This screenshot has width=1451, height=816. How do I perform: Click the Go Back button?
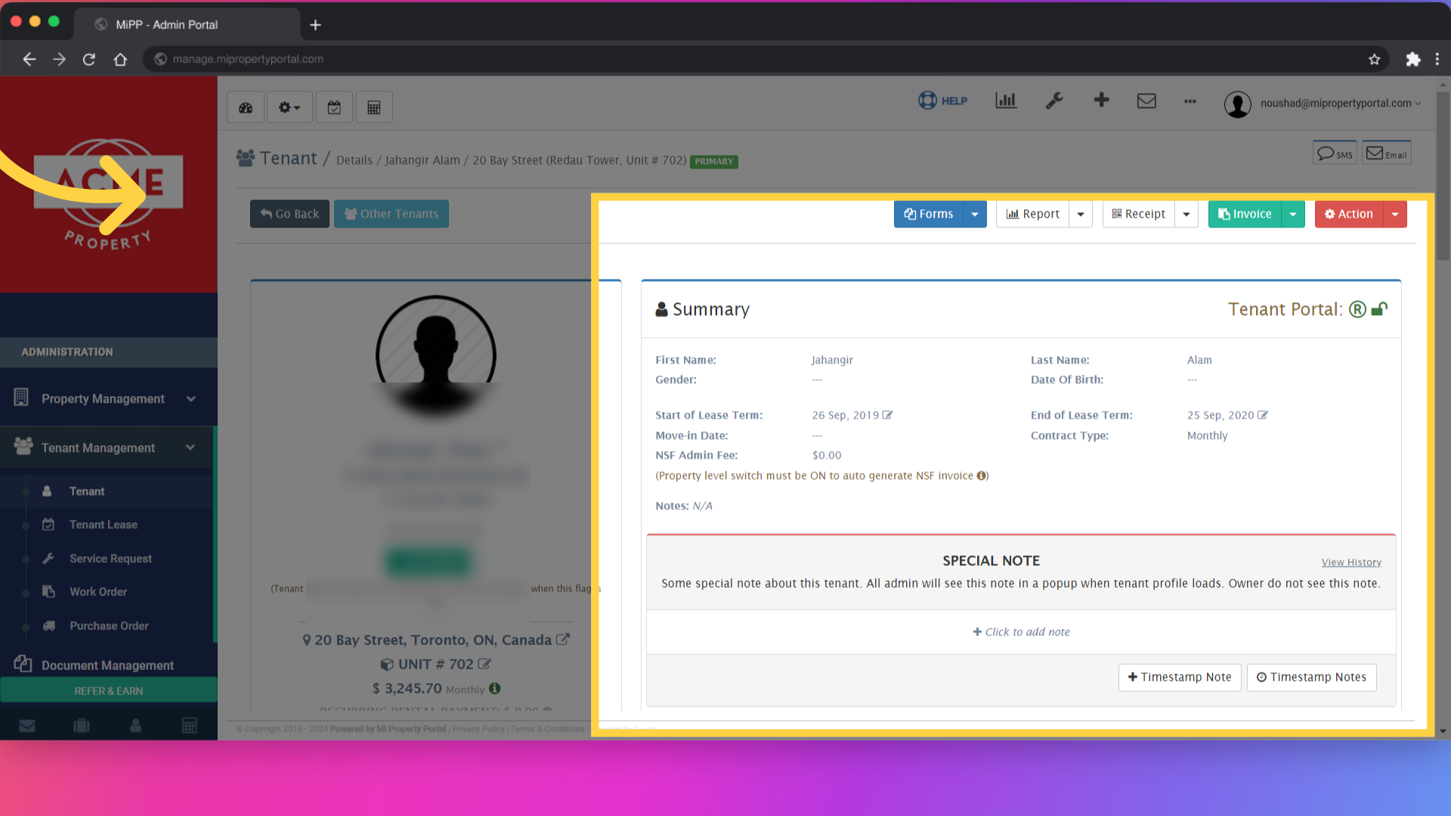(x=289, y=214)
